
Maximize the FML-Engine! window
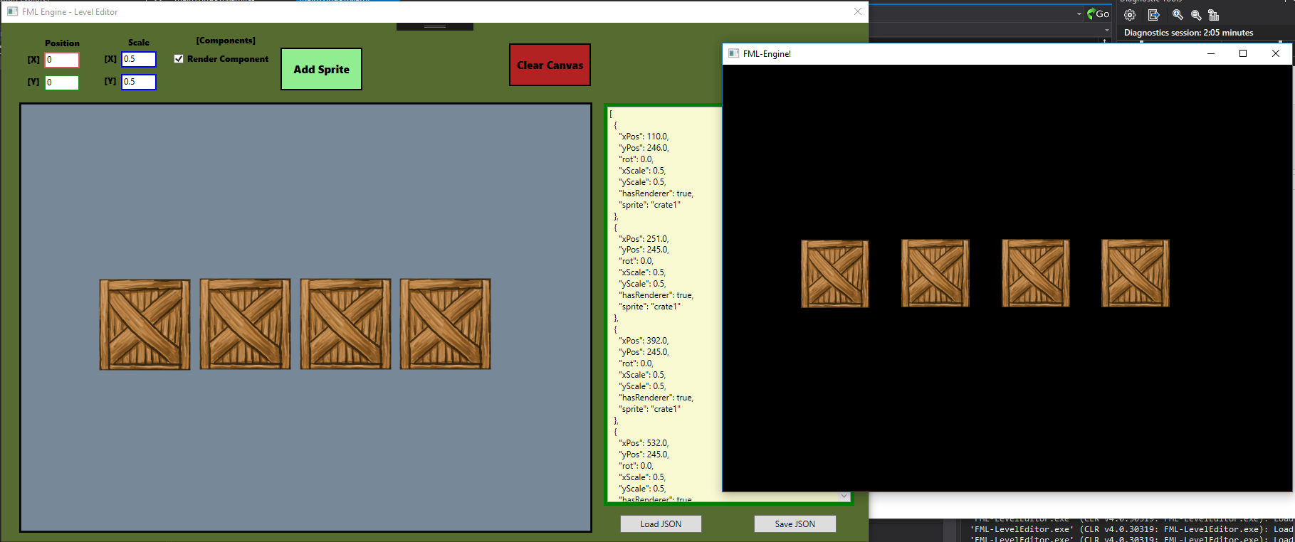tap(1243, 53)
